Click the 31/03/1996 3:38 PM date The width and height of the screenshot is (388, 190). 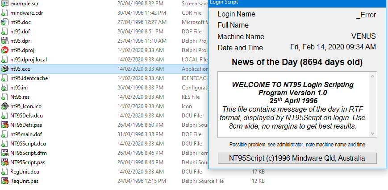[140, 134]
